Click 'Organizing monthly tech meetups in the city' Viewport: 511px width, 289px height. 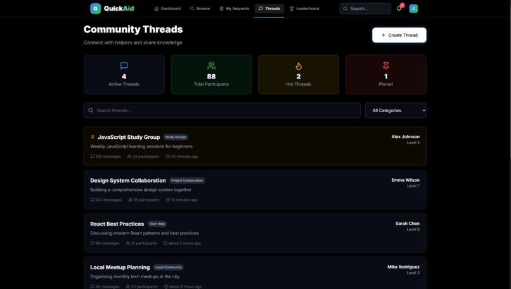click(135, 276)
